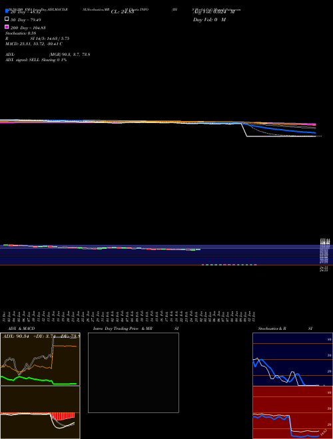Click the 'SI 14/3: 14.63 / 5.75' readout
Screen dimensions: 333x439
50,39
